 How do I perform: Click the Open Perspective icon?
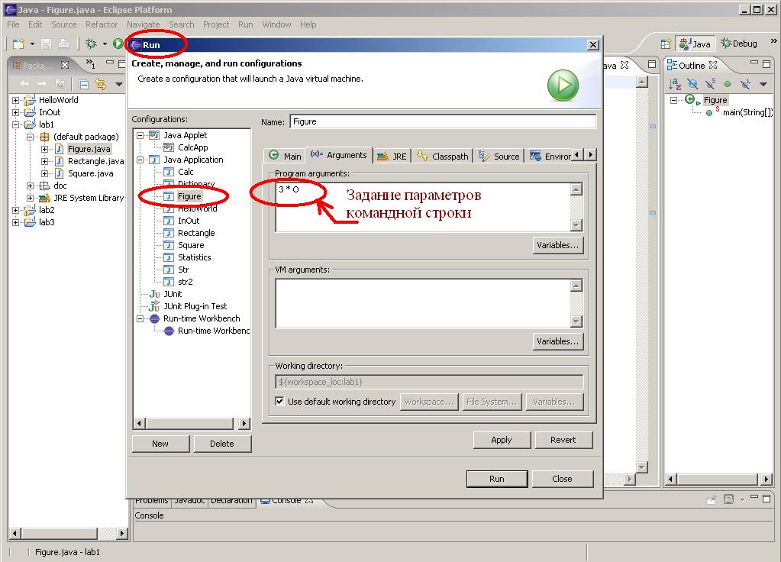pos(666,44)
